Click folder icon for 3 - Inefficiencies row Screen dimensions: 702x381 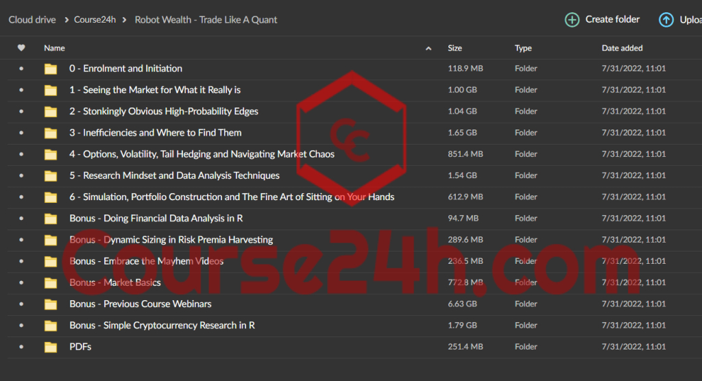(x=51, y=133)
